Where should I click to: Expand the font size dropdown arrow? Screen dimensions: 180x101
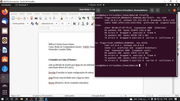pos(69,24)
